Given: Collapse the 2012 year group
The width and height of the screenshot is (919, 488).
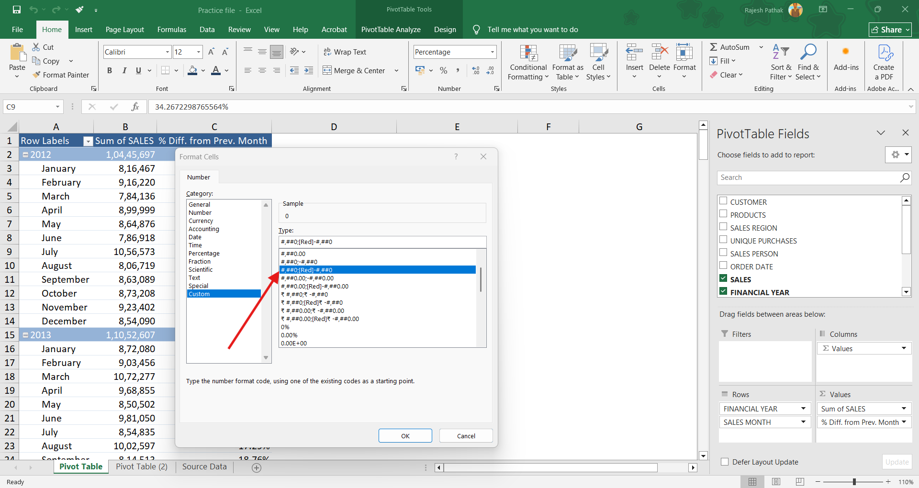Looking at the screenshot, I should [x=26, y=155].
